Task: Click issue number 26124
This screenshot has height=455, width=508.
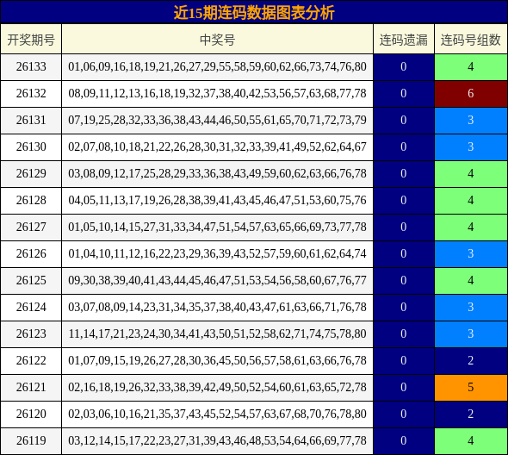Action: (x=31, y=307)
